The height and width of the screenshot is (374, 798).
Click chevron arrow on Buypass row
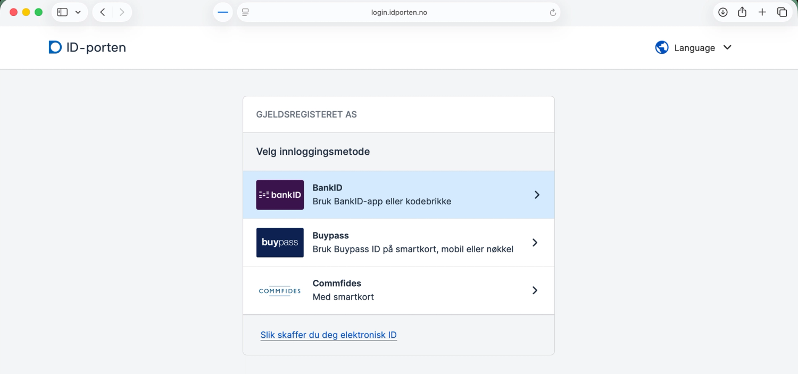click(x=535, y=243)
